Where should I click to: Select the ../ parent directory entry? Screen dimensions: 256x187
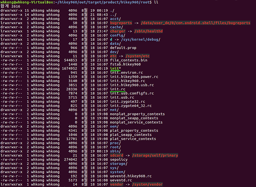click(x=113, y=15)
